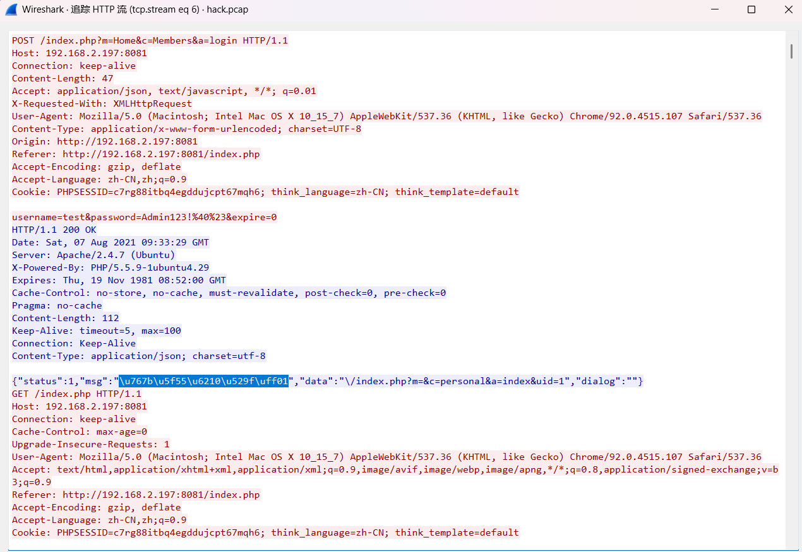Click the vertical scrollbar thumb
802x552 pixels.
(x=791, y=51)
